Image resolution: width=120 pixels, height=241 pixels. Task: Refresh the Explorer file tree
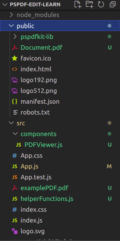(101, 4)
